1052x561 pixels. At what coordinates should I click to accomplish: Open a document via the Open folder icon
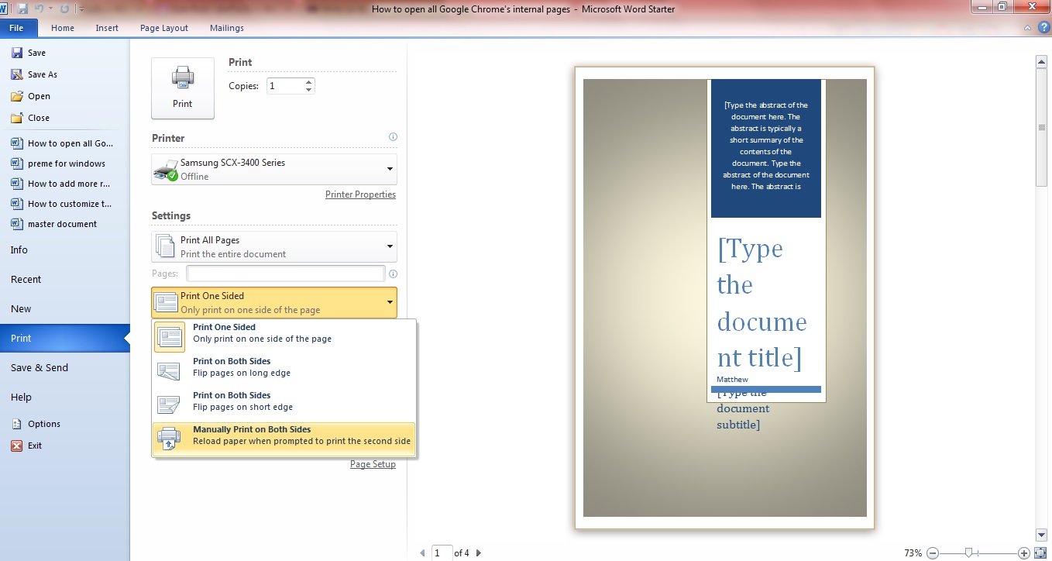[16, 96]
